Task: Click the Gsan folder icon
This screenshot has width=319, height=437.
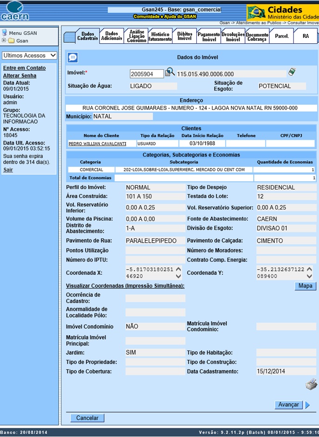Action: 11,41
